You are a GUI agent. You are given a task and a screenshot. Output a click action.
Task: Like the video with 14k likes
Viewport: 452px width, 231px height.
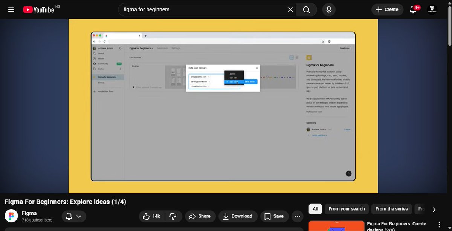tap(151, 216)
